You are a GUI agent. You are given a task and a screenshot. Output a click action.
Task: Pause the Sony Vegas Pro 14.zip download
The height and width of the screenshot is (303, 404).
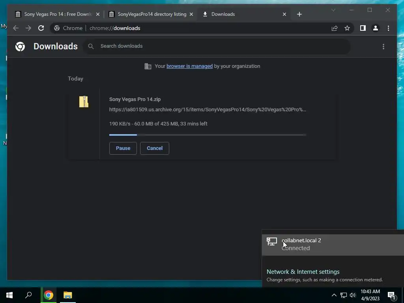123,148
